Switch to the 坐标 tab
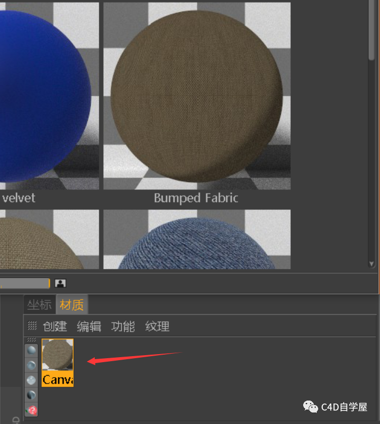This screenshot has width=380, height=424. [x=39, y=305]
